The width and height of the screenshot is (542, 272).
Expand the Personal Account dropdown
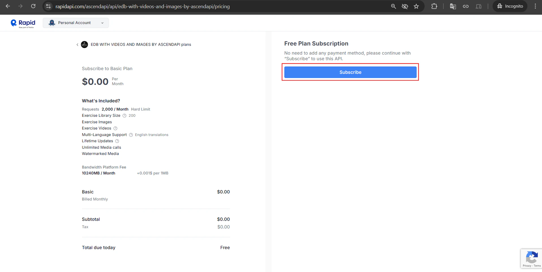pyautogui.click(x=76, y=23)
